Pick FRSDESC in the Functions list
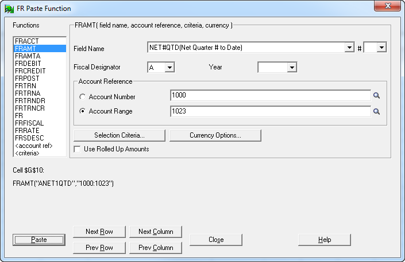The image size is (405, 262). point(29,138)
